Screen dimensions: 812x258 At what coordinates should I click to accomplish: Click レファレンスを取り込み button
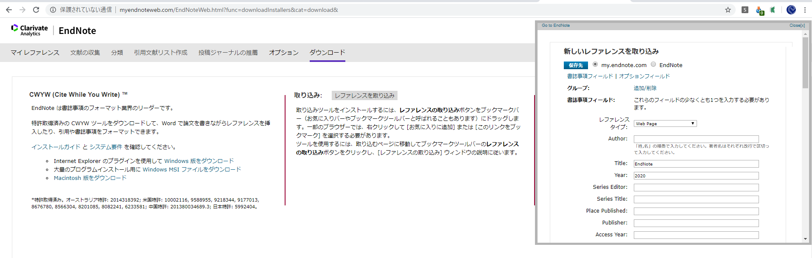tap(365, 95)
